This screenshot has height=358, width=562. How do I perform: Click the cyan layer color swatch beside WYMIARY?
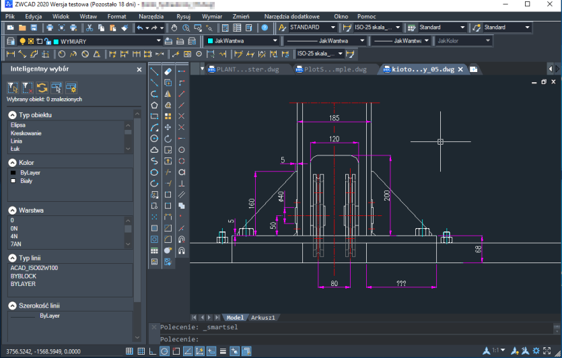56,42
